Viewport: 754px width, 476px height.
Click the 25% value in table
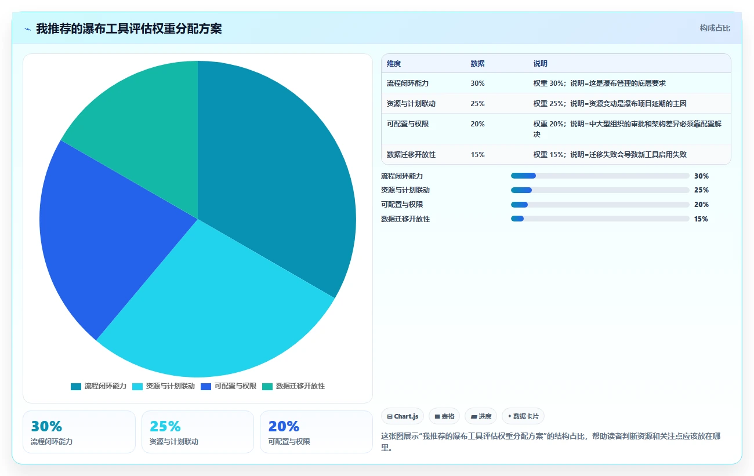pos(477,104)
